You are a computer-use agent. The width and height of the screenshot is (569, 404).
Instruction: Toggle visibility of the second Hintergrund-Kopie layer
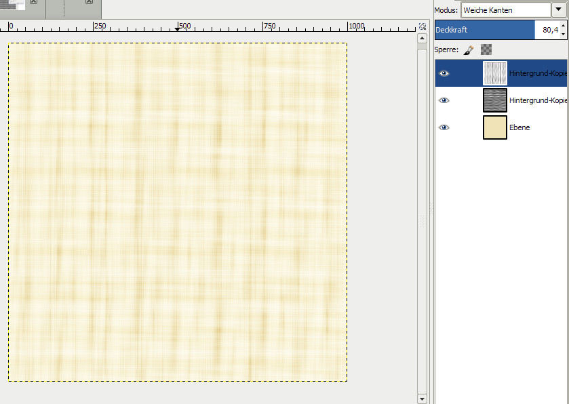(444, 100)
